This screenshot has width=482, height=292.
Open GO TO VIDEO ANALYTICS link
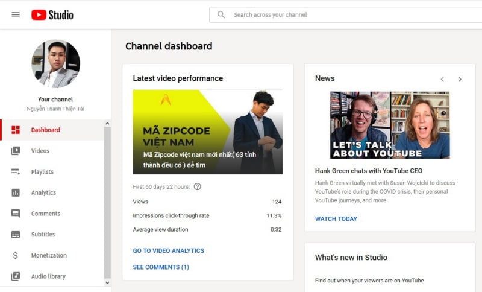coord(168,250)
